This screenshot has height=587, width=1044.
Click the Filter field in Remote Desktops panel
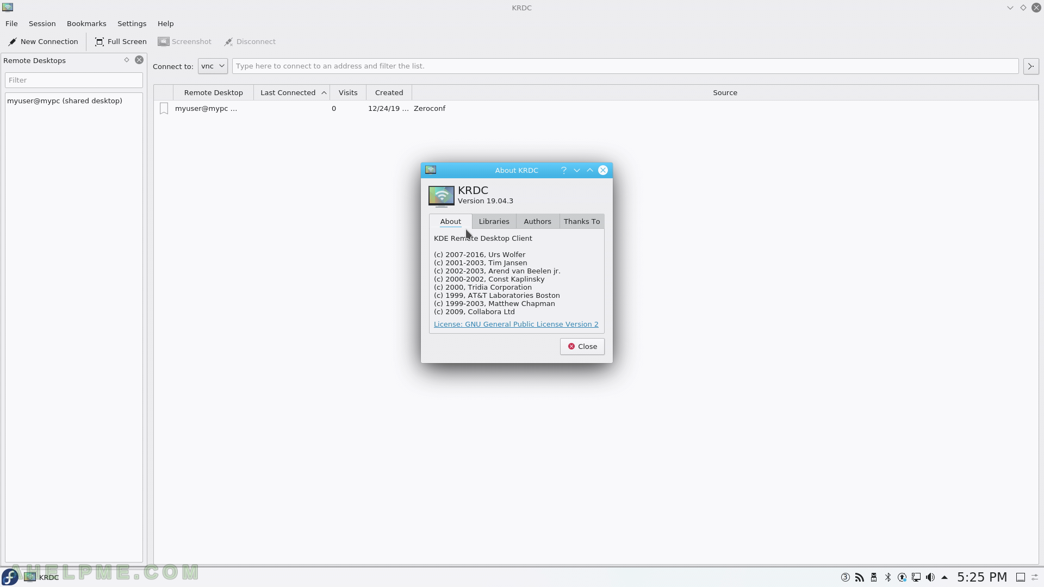click(x=74, y=80)
